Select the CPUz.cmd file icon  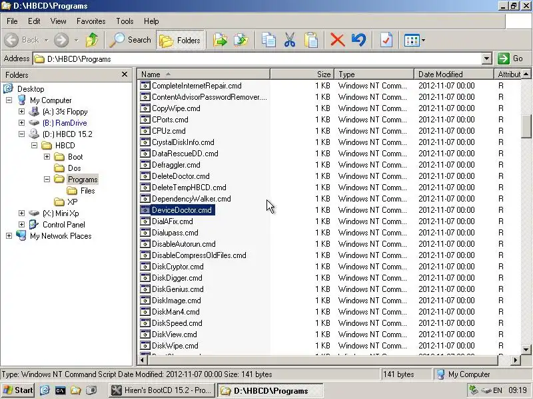coord(145,130)
